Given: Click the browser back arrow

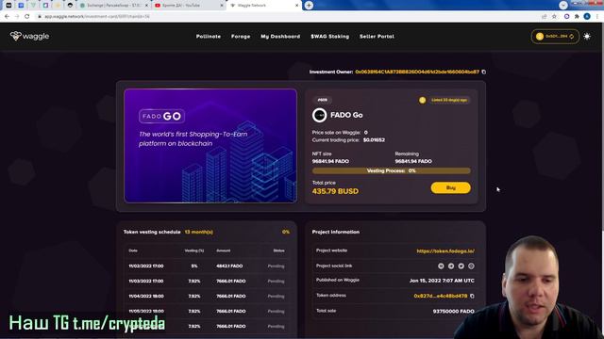Looking at the screenshot, I should [7, 17].
